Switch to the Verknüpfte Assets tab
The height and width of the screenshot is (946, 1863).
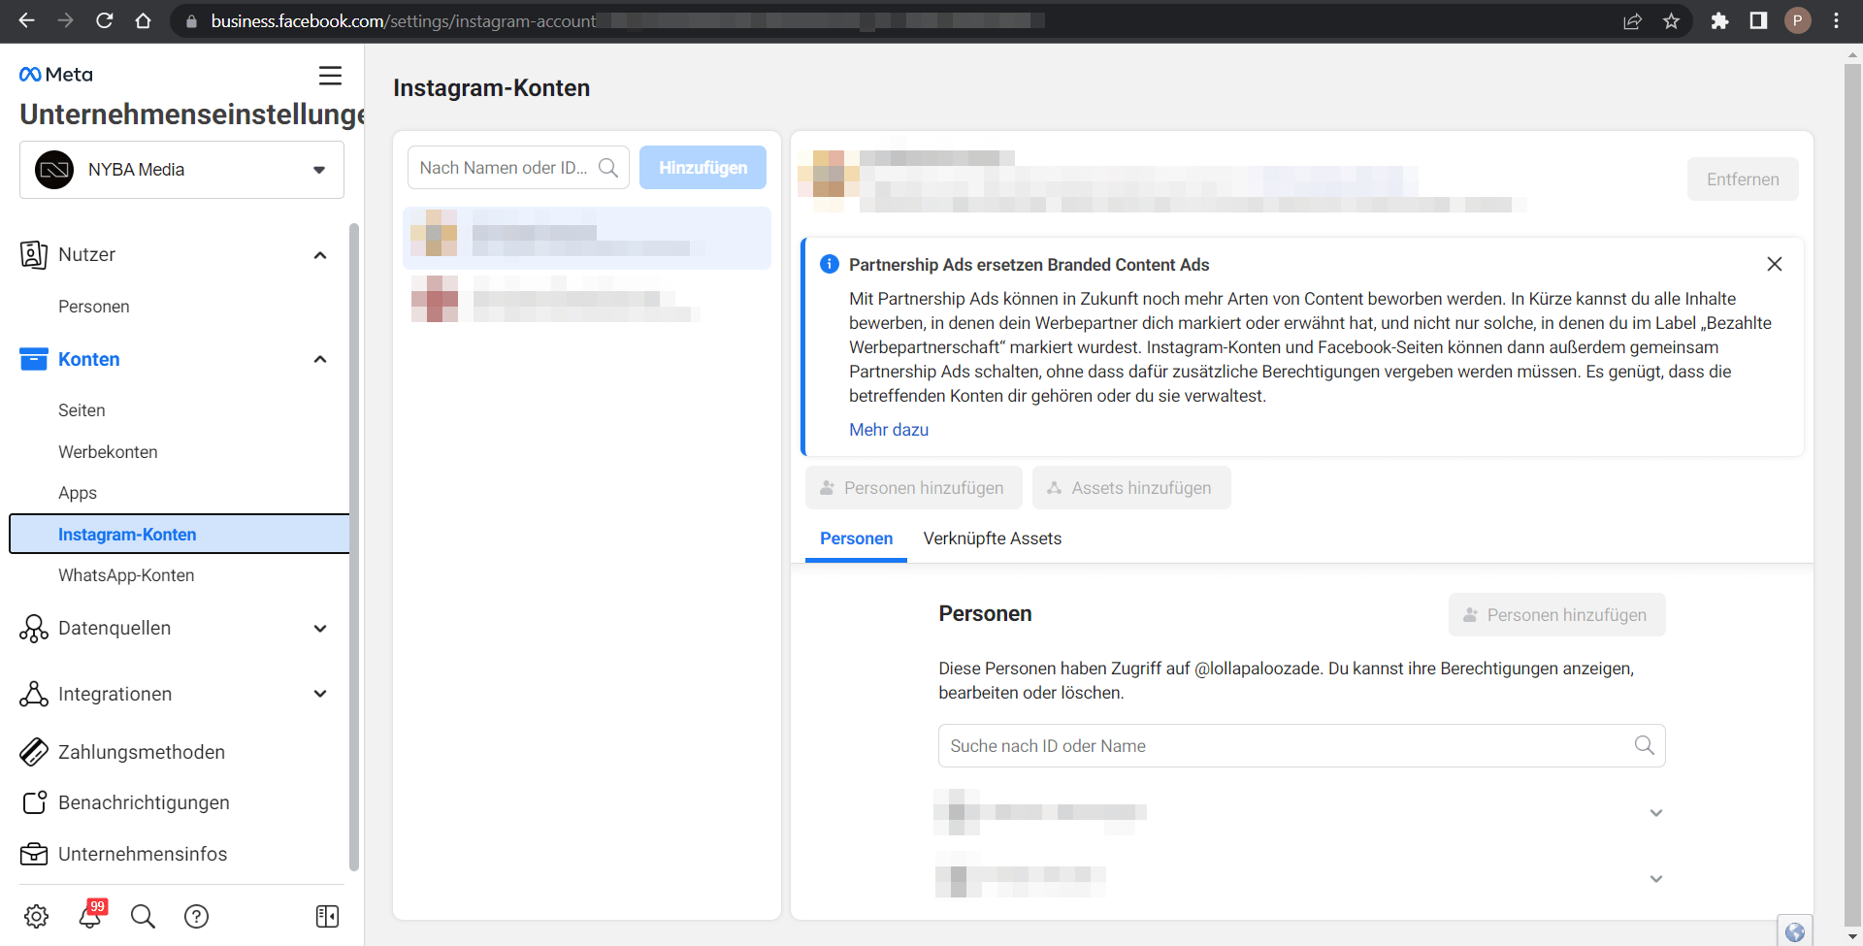pyautogui.click(x=992, y=538)
